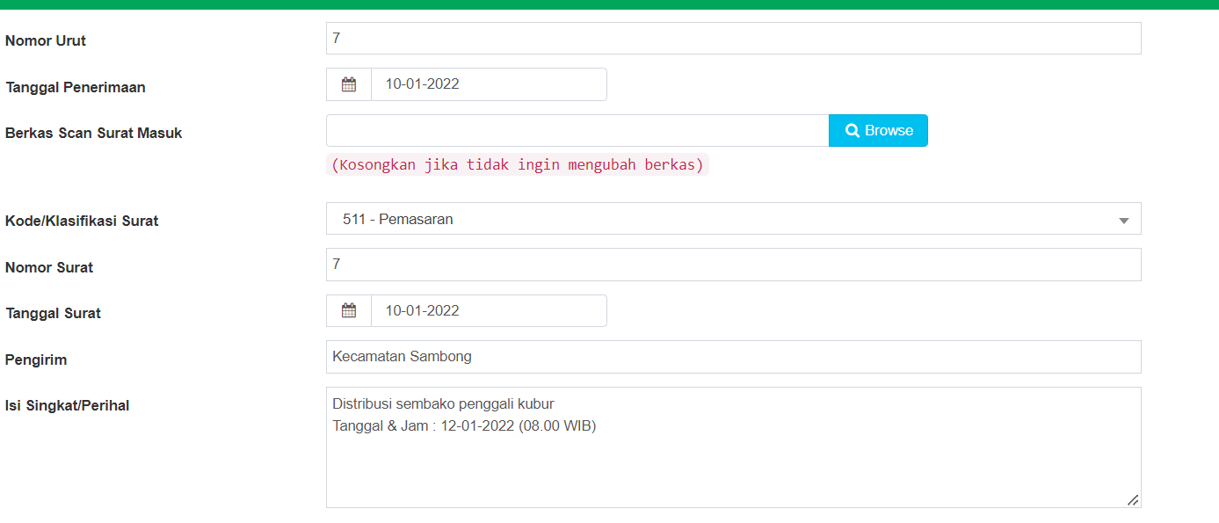Open the Tanggal Penerimaan calendar icon
This screenshot has width=1219, height=523.
(x=348, y=84)
